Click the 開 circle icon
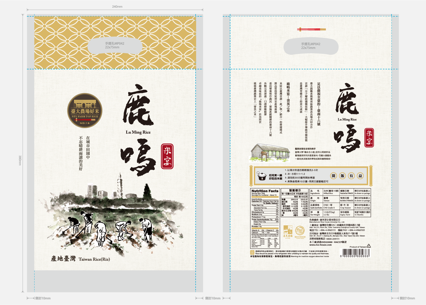The width and height of the screenshot is (426, 305). (333, 176)
